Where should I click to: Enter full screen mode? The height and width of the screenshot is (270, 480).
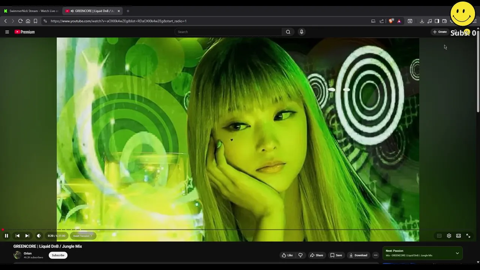click(x=468, y=236)
